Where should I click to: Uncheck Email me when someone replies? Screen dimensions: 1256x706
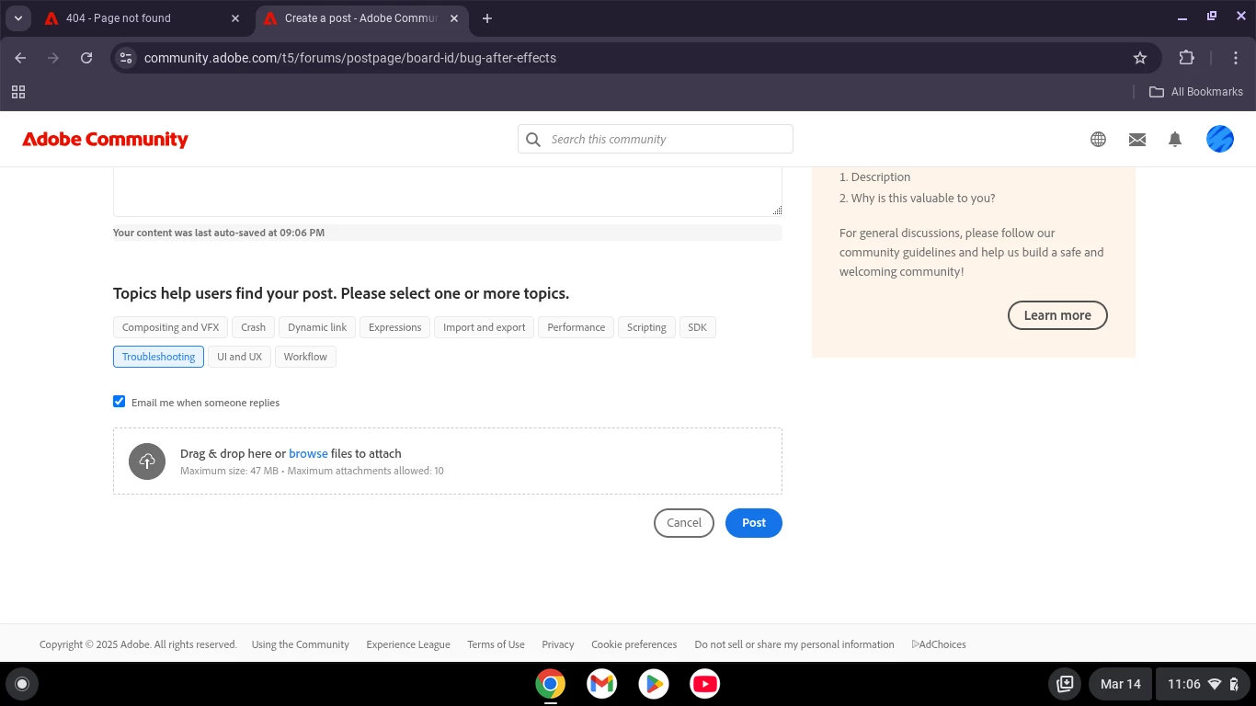point(120,402)
